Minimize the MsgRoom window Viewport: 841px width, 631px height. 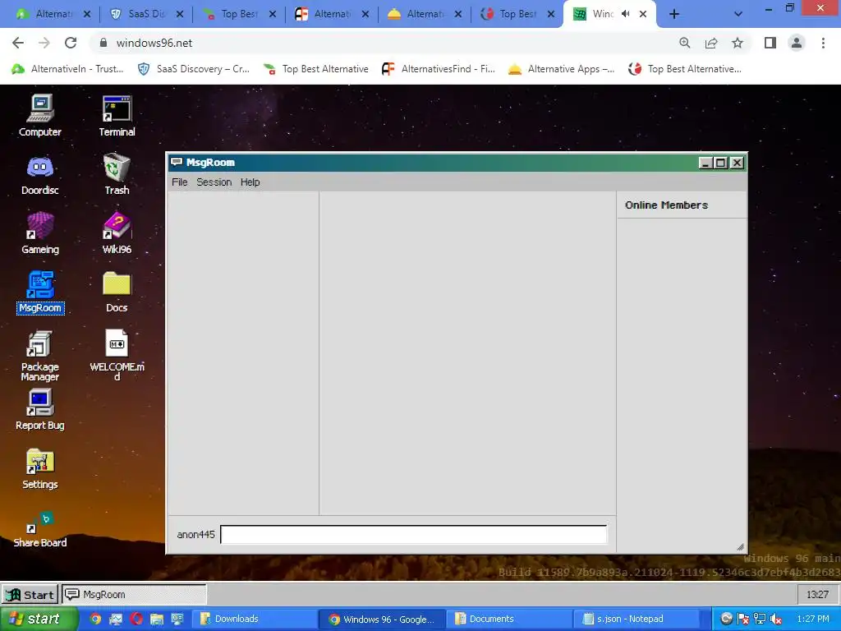[x=705, y=163]
